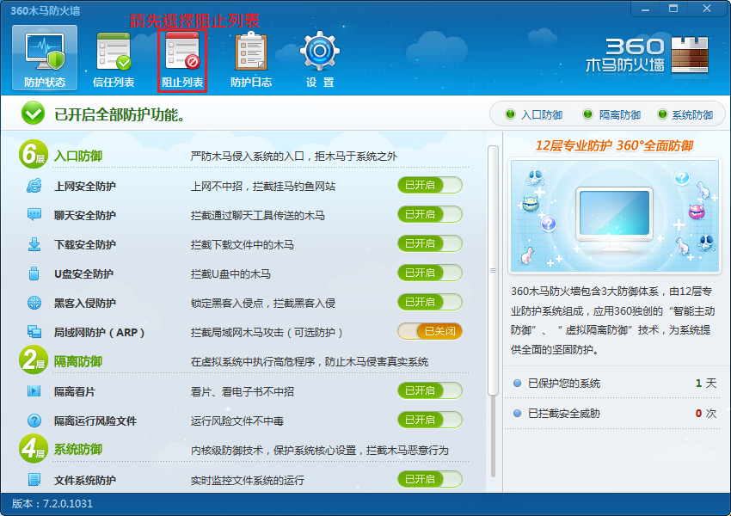Open the 防护状态 monitor shield icon

click(45, 52)
